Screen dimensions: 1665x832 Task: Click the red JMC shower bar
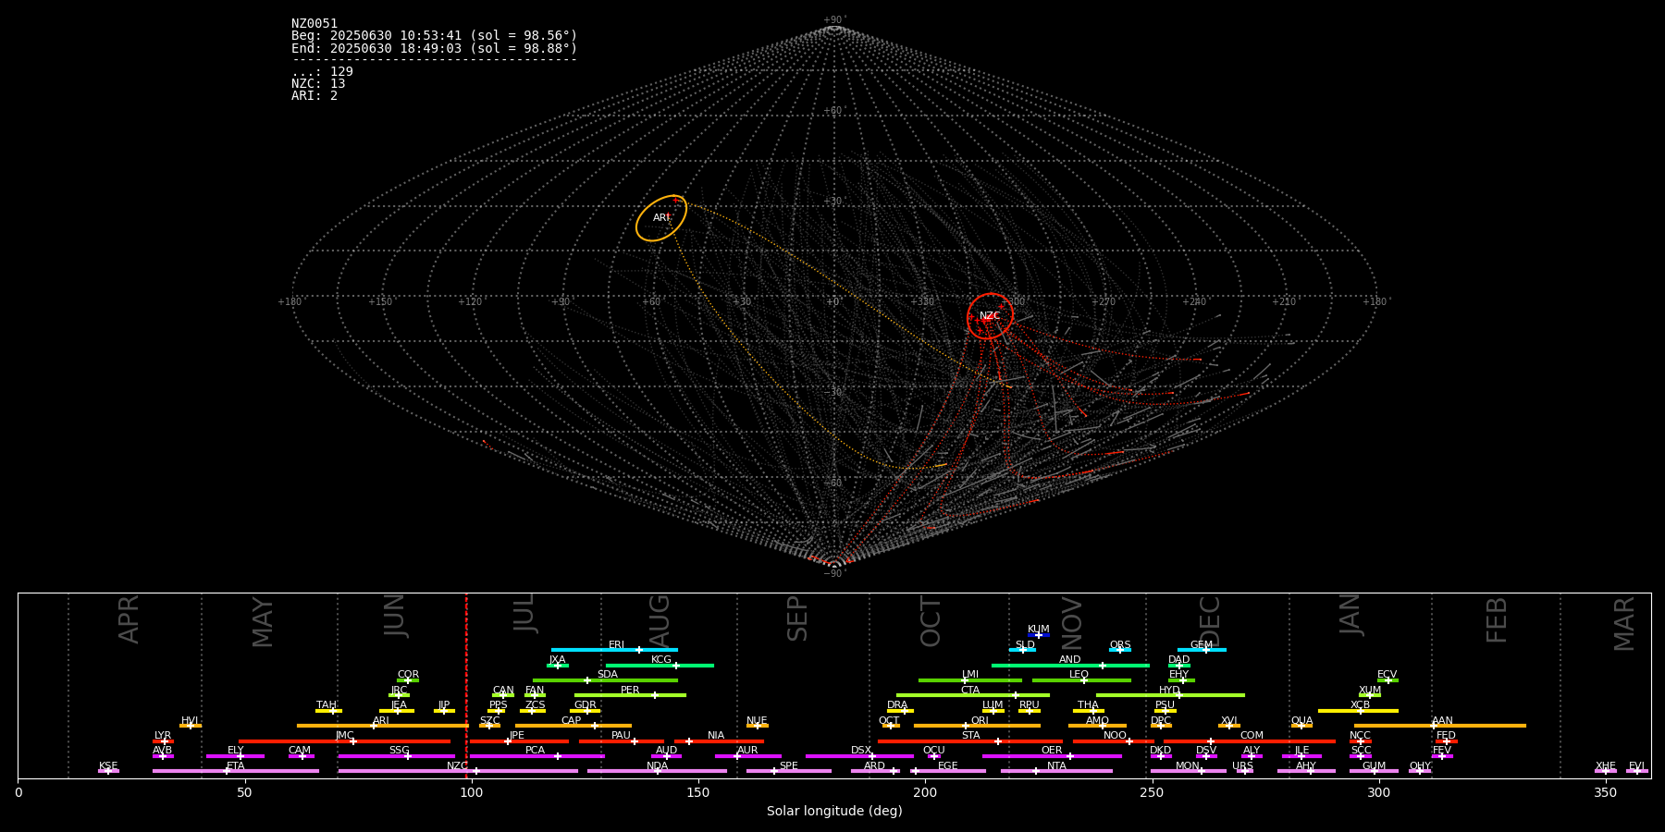point(345,741)
